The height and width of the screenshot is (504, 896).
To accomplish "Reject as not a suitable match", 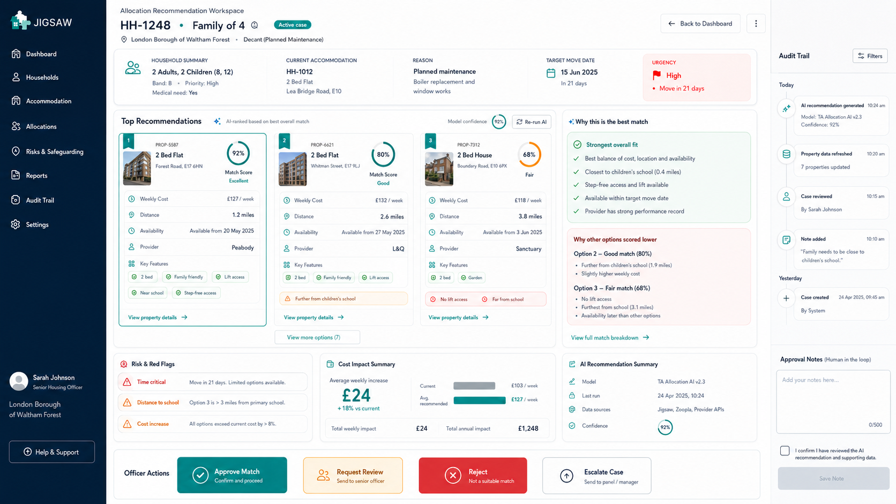I will pyautogui.click(x=473, y=475).
